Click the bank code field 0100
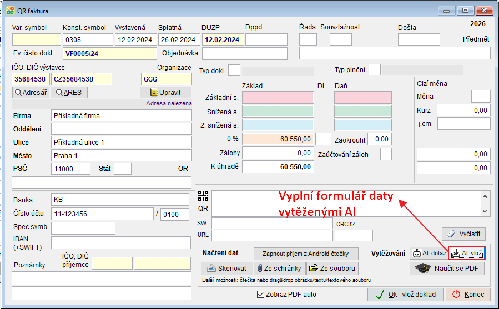 point(175,214)
